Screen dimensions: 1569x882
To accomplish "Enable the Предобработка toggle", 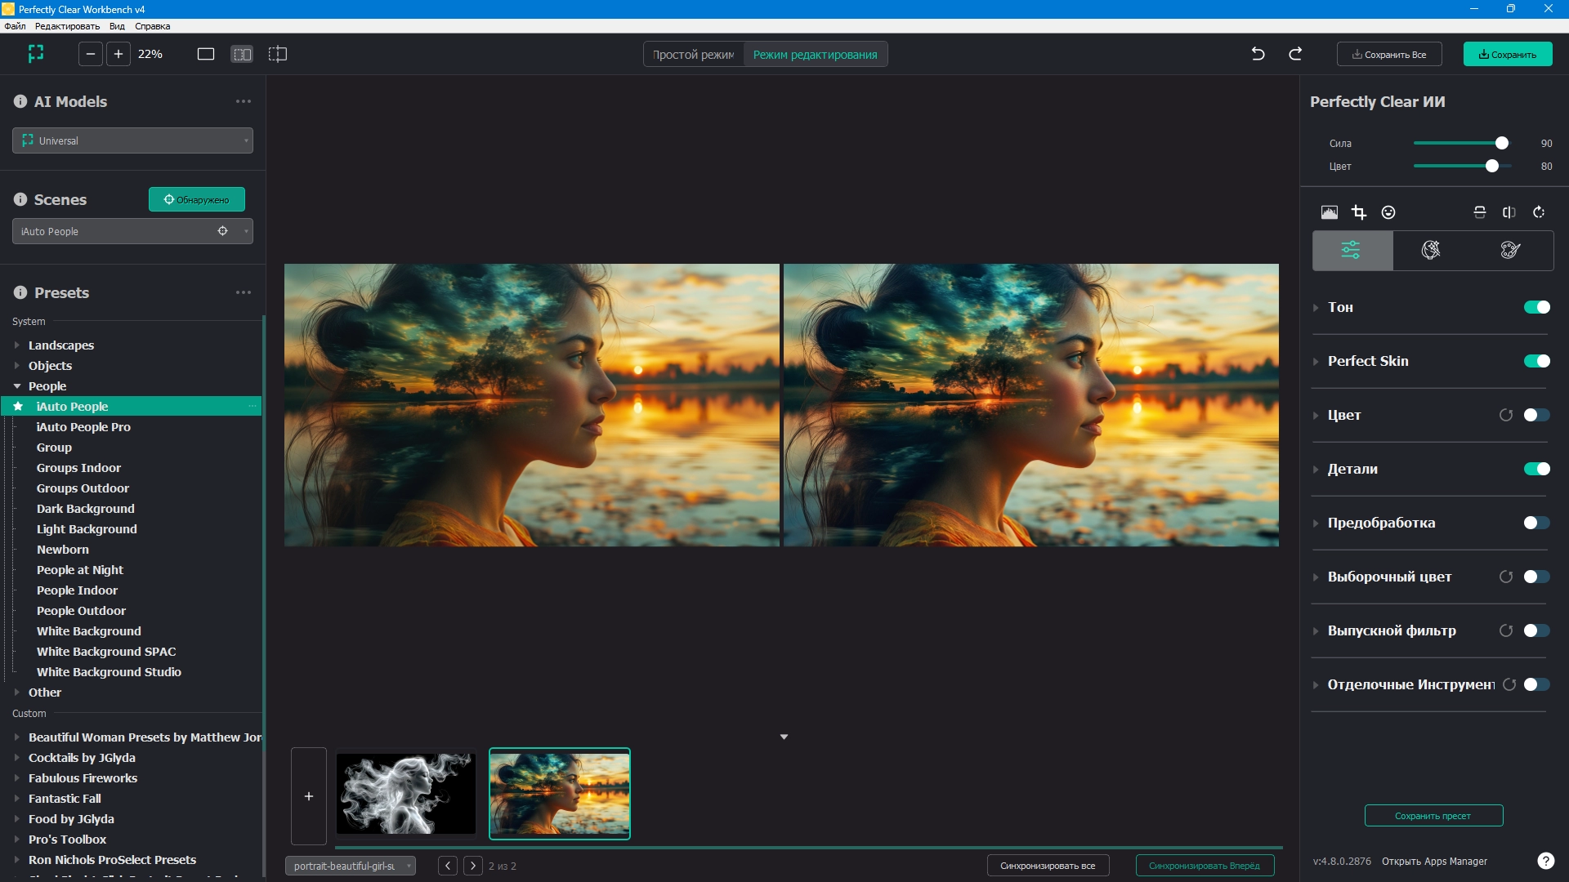I will pyautogui.click(x=1536, y=523).
